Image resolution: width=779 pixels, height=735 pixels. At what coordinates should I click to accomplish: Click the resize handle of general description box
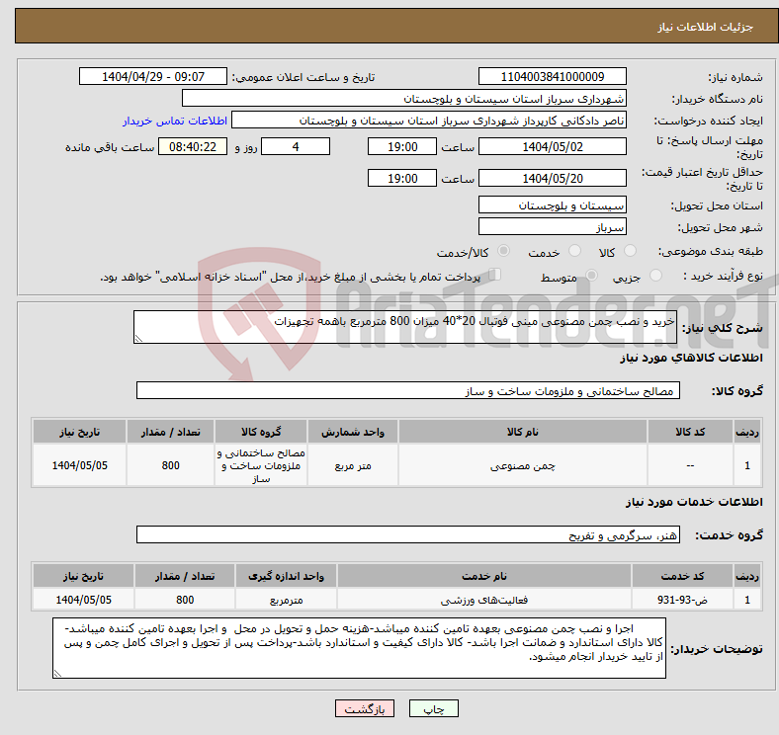pos(138,339)
